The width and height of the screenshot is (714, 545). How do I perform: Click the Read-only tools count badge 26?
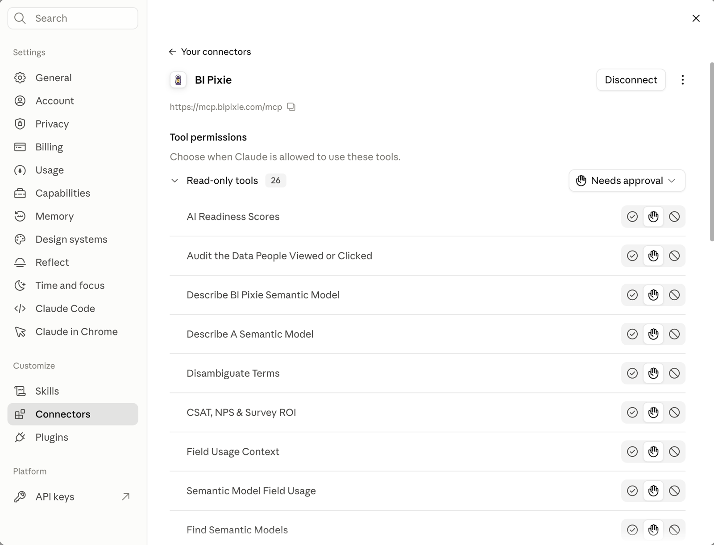275,181
